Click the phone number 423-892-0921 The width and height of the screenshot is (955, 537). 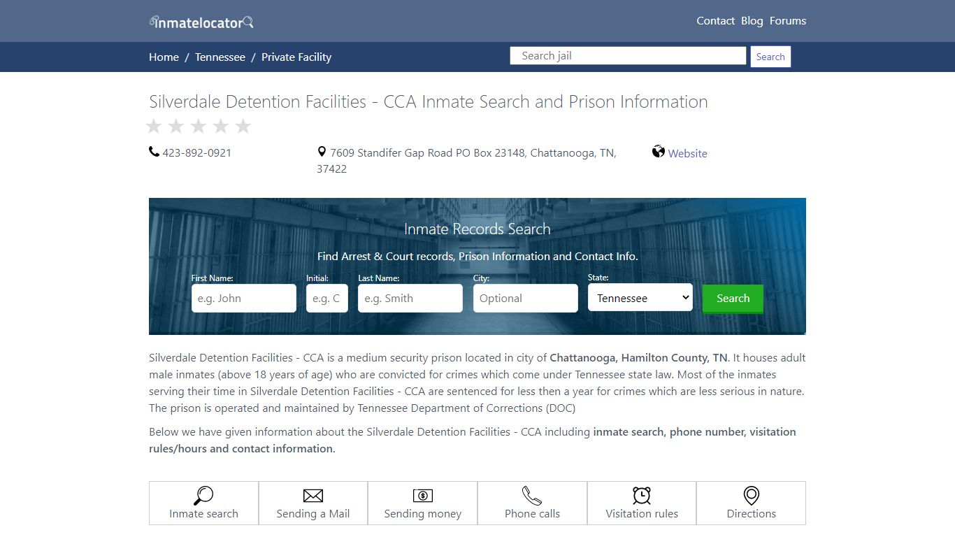pyautogui.click(x=197, y=152)
